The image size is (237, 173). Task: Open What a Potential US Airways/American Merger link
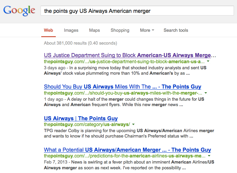(x=127, y=150)
